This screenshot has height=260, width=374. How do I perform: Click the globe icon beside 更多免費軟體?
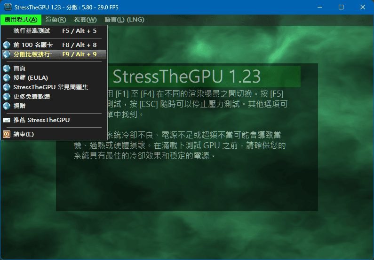6,97
